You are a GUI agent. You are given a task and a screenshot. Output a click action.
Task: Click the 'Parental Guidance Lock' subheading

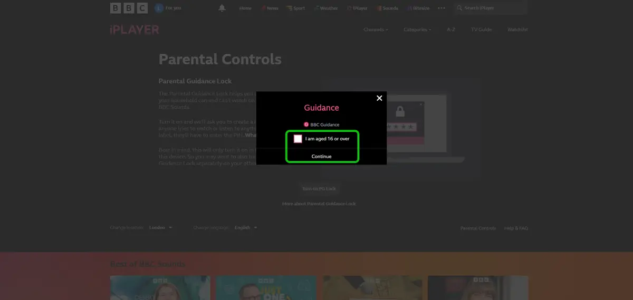(195, 81)
